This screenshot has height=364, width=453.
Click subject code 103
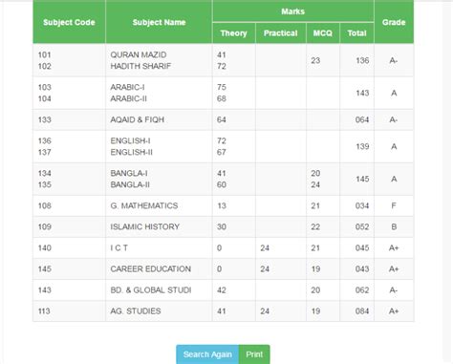[x=45, y=87]
